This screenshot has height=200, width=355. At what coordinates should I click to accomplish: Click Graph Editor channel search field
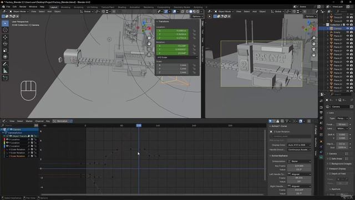[x=18, y=126]
